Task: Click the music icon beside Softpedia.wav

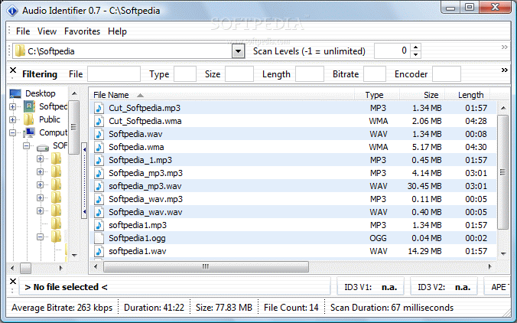Action: click(x=99, y=134)
